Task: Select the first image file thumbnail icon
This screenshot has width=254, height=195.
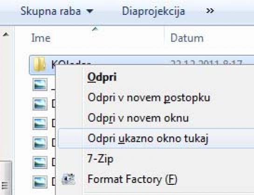Action: (x=40, y=85)
